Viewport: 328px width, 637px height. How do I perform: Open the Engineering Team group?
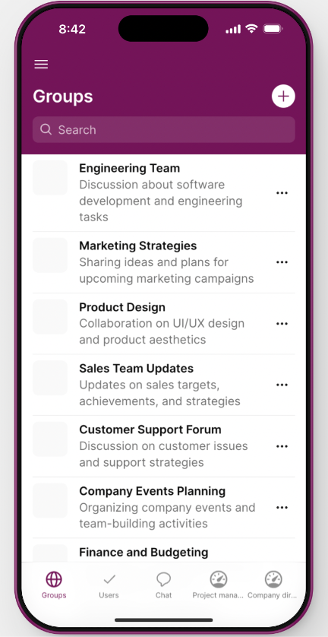(x=163, y=192)
